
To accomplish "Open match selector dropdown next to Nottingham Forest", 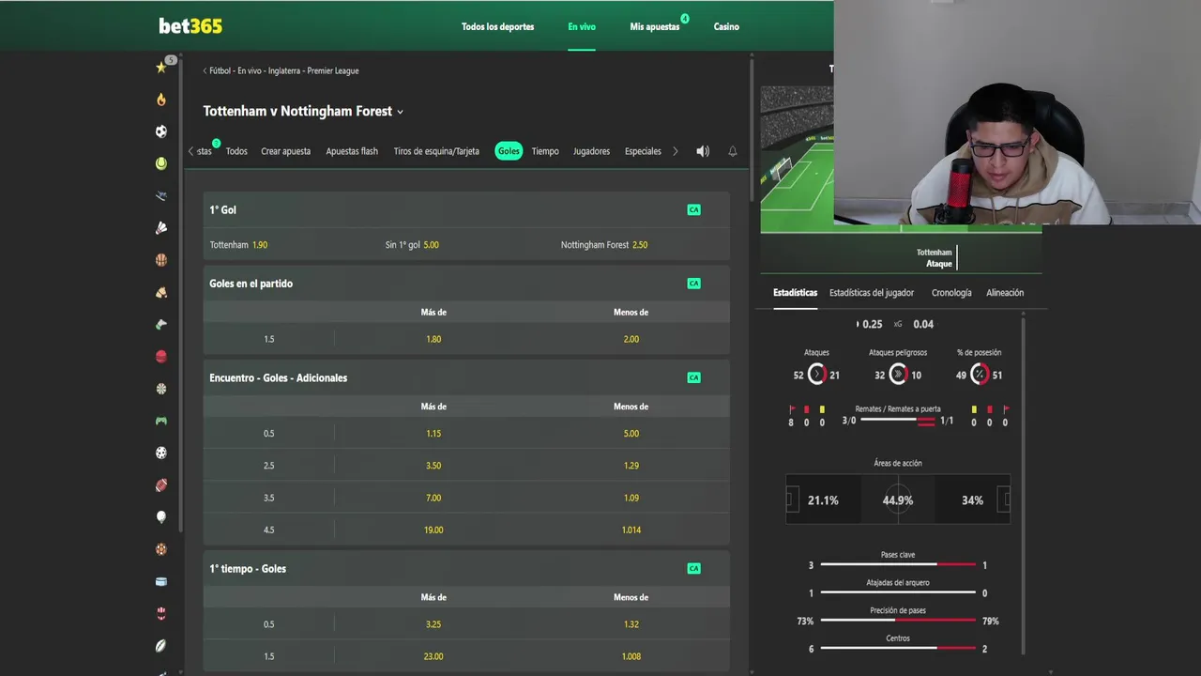I will (401, 112).
